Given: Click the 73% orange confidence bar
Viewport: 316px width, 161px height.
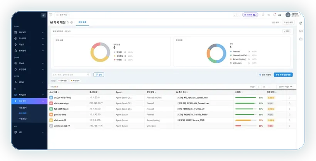Looking at the screenshot, I should (245, 120).
